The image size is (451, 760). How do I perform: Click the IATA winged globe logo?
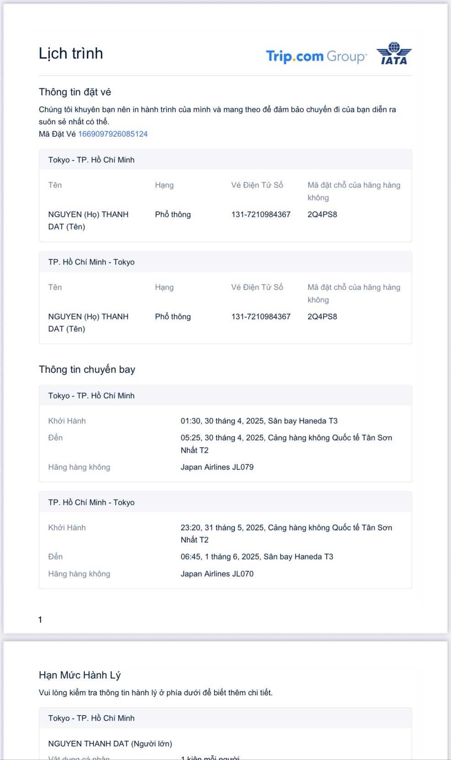click(394, 54)
